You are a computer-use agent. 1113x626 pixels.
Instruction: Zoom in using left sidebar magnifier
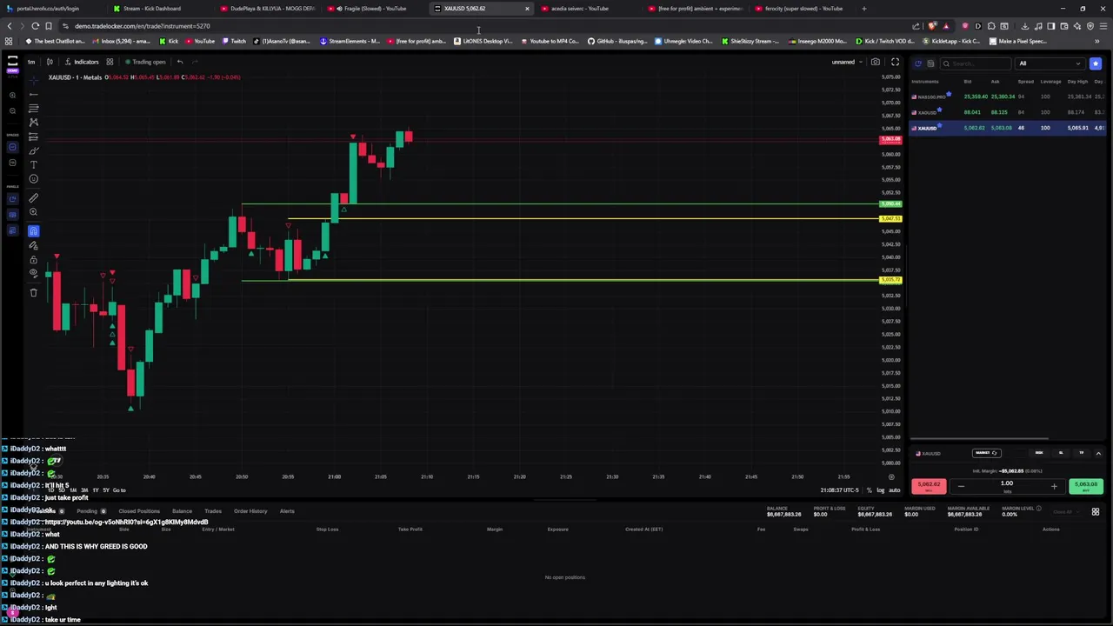(x=12, y=96)
